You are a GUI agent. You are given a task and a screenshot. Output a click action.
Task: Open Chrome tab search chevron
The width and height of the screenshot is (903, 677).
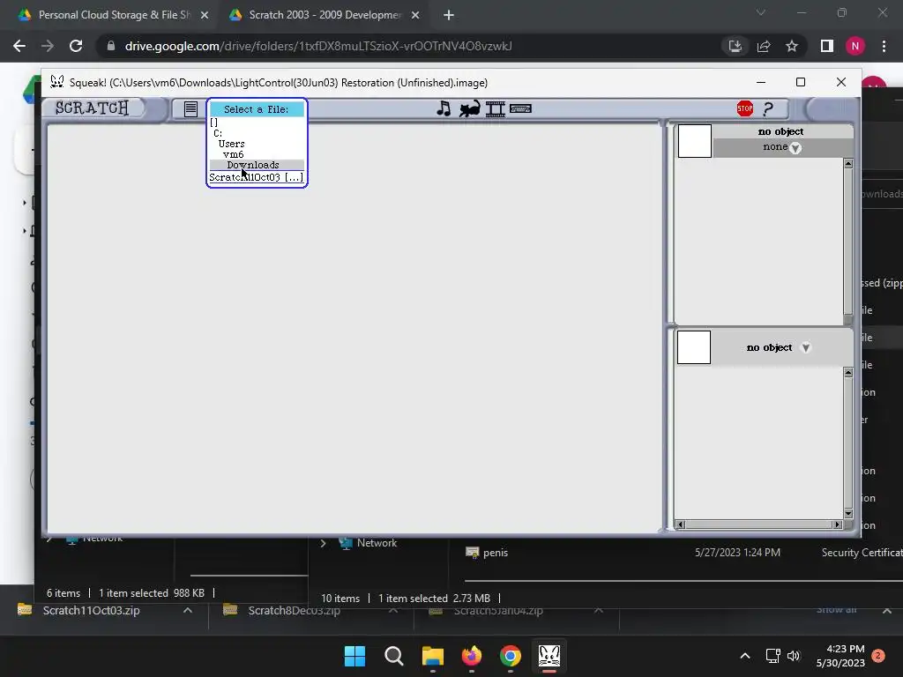pos(761,12)
